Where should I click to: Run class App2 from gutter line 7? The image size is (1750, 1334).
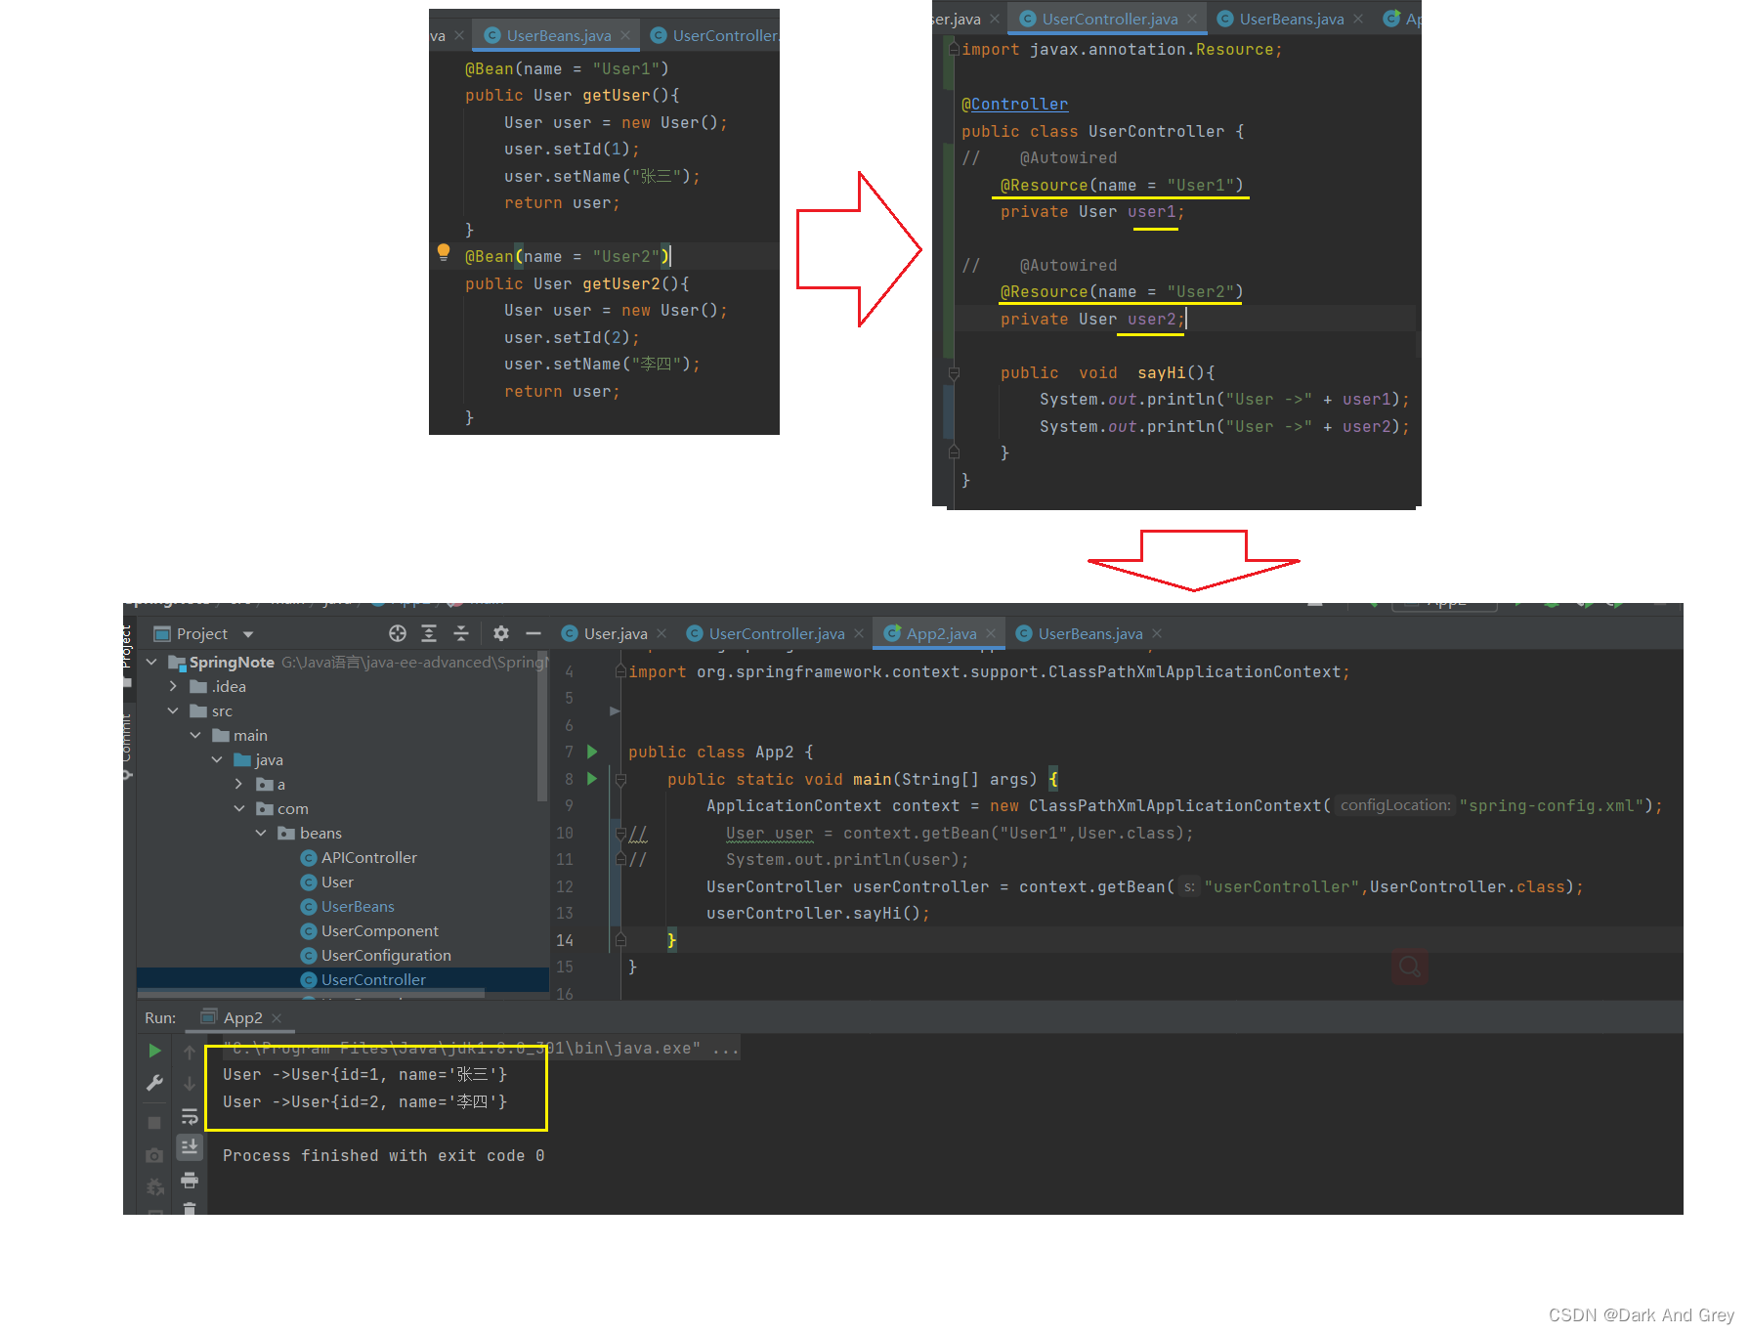[592, 752]
